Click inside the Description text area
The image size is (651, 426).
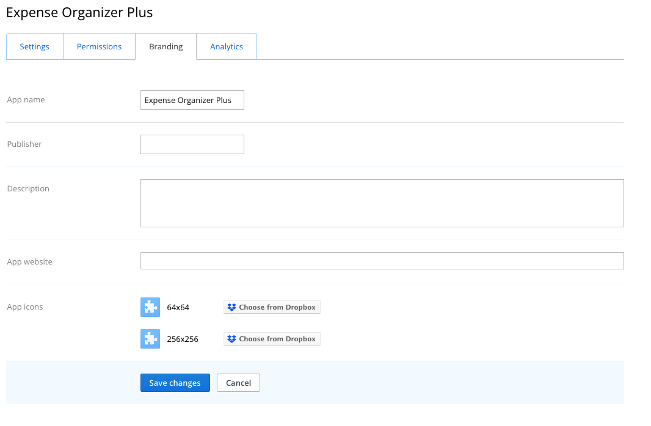pyautogui.click(x=382, y=203)
